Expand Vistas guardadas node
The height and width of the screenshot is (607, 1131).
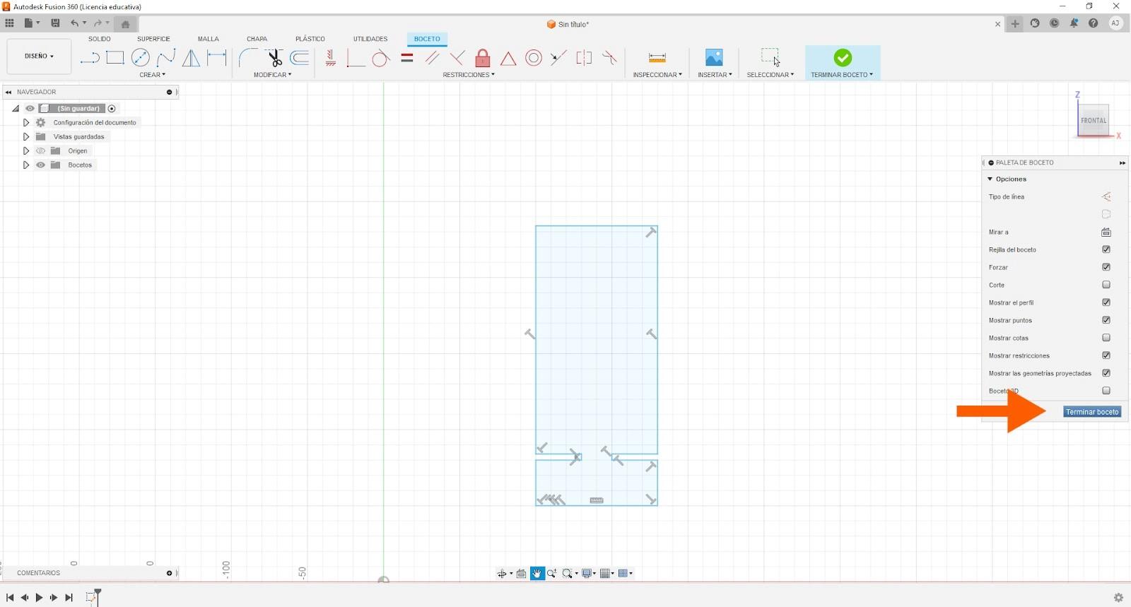26,136
